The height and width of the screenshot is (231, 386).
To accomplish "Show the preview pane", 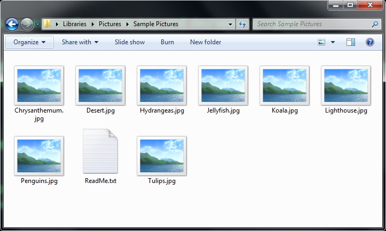I will point(351,42).
